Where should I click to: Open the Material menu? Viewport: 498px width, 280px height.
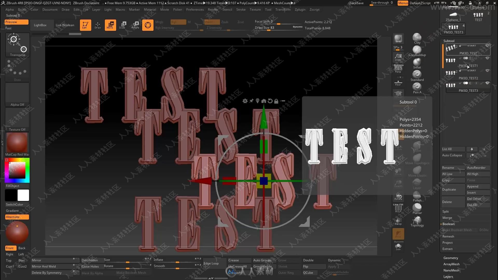pyautogui.click(x=150, y=10)
